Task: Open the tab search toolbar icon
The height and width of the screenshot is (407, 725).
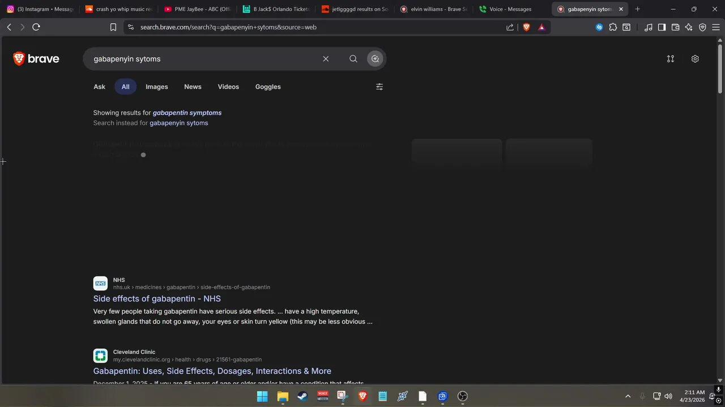Action: [x=626, y=27]
